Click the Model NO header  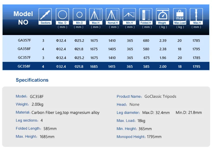[23, 18]
